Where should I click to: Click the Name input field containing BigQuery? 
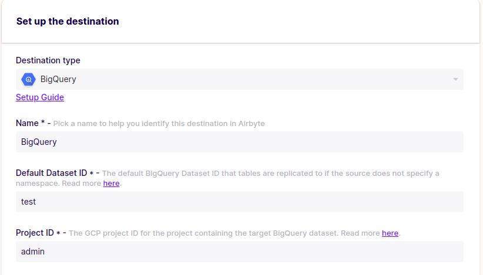tap(239, 142)
